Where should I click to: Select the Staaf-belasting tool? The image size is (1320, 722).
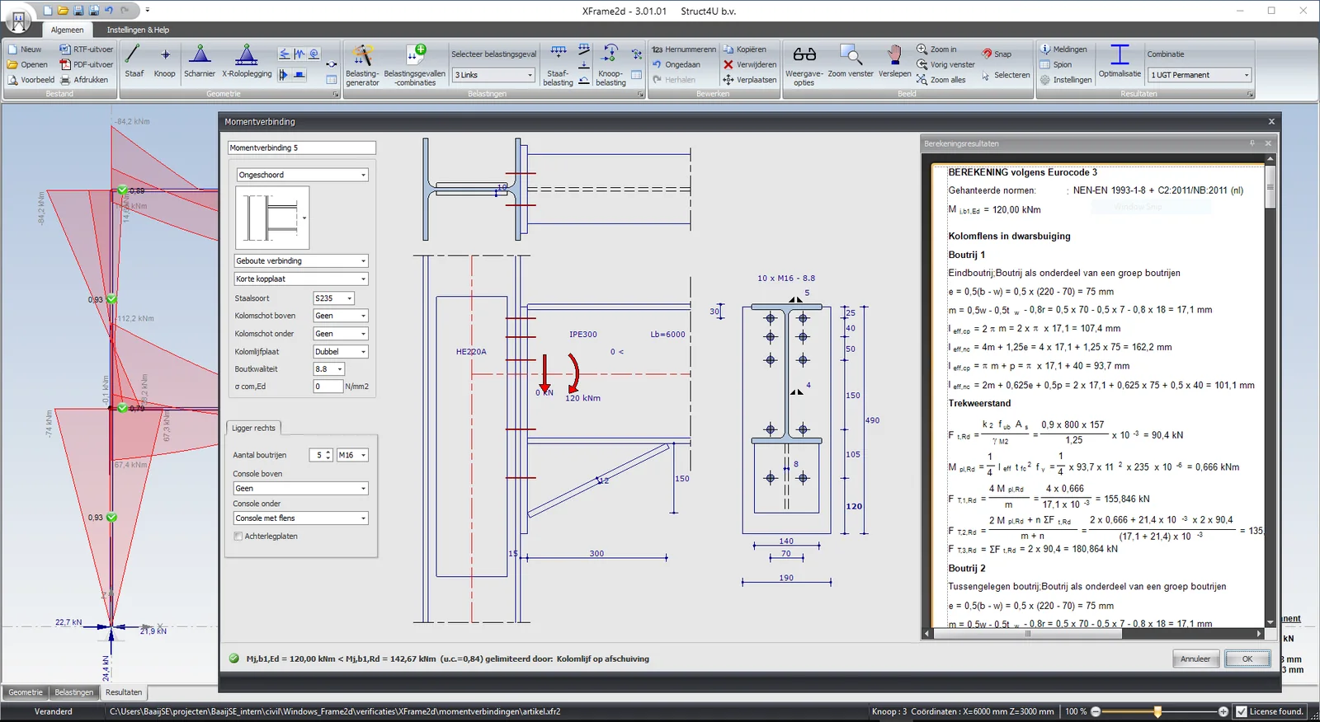[559, 65]
